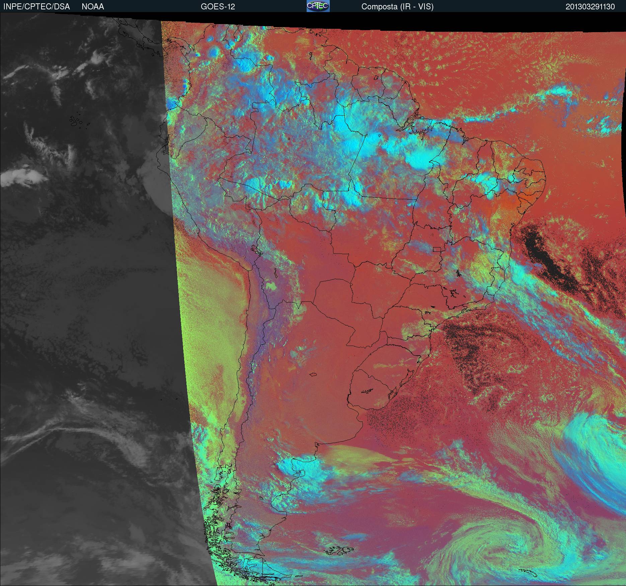Click the NOAA label in the header
The width and height of the screenshot is (626, 586).
pyautogui.click(x=93, y=7)
